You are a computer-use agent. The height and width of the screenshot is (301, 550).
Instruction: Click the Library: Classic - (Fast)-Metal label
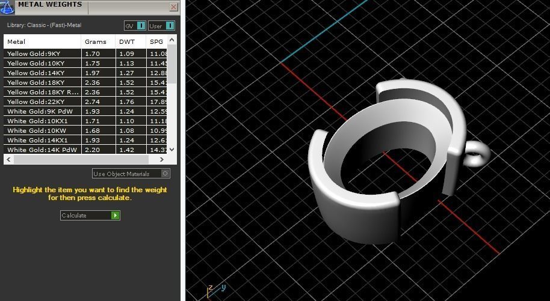coord(44,25)
